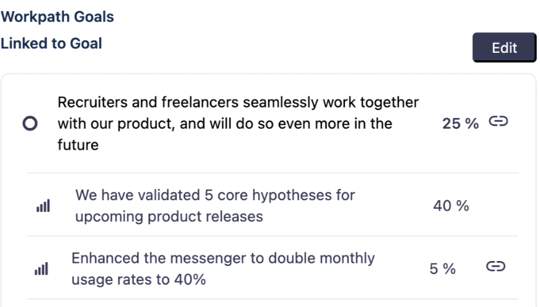
Task: Click the word 'future' in the objective
Action: tap(78, 145)
